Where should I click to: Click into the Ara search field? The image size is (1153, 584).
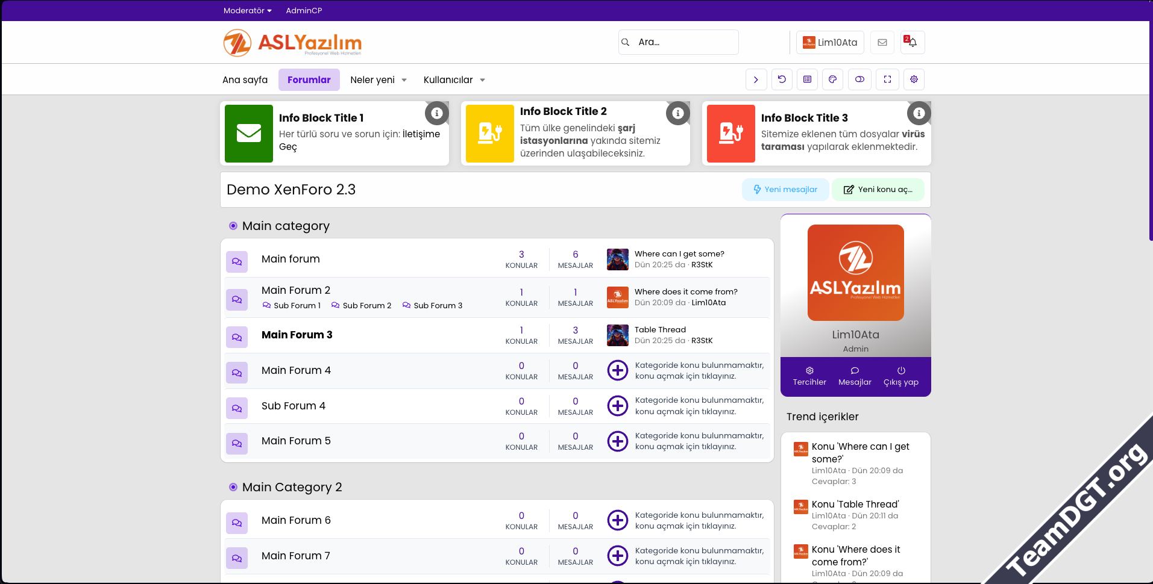pos(684,42)
